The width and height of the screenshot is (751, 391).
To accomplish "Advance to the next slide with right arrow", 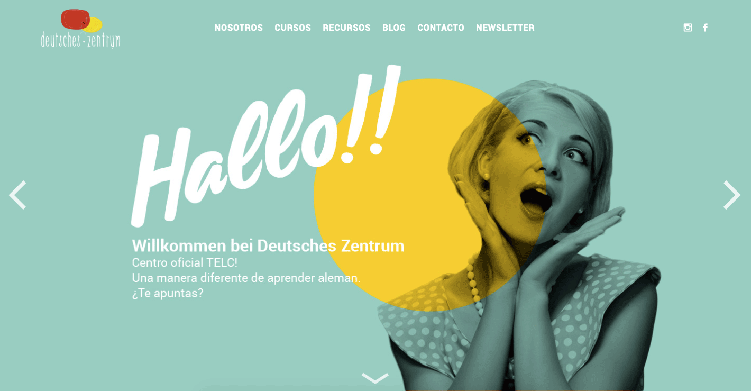I will pyautogui.click(x=732, y=195).
